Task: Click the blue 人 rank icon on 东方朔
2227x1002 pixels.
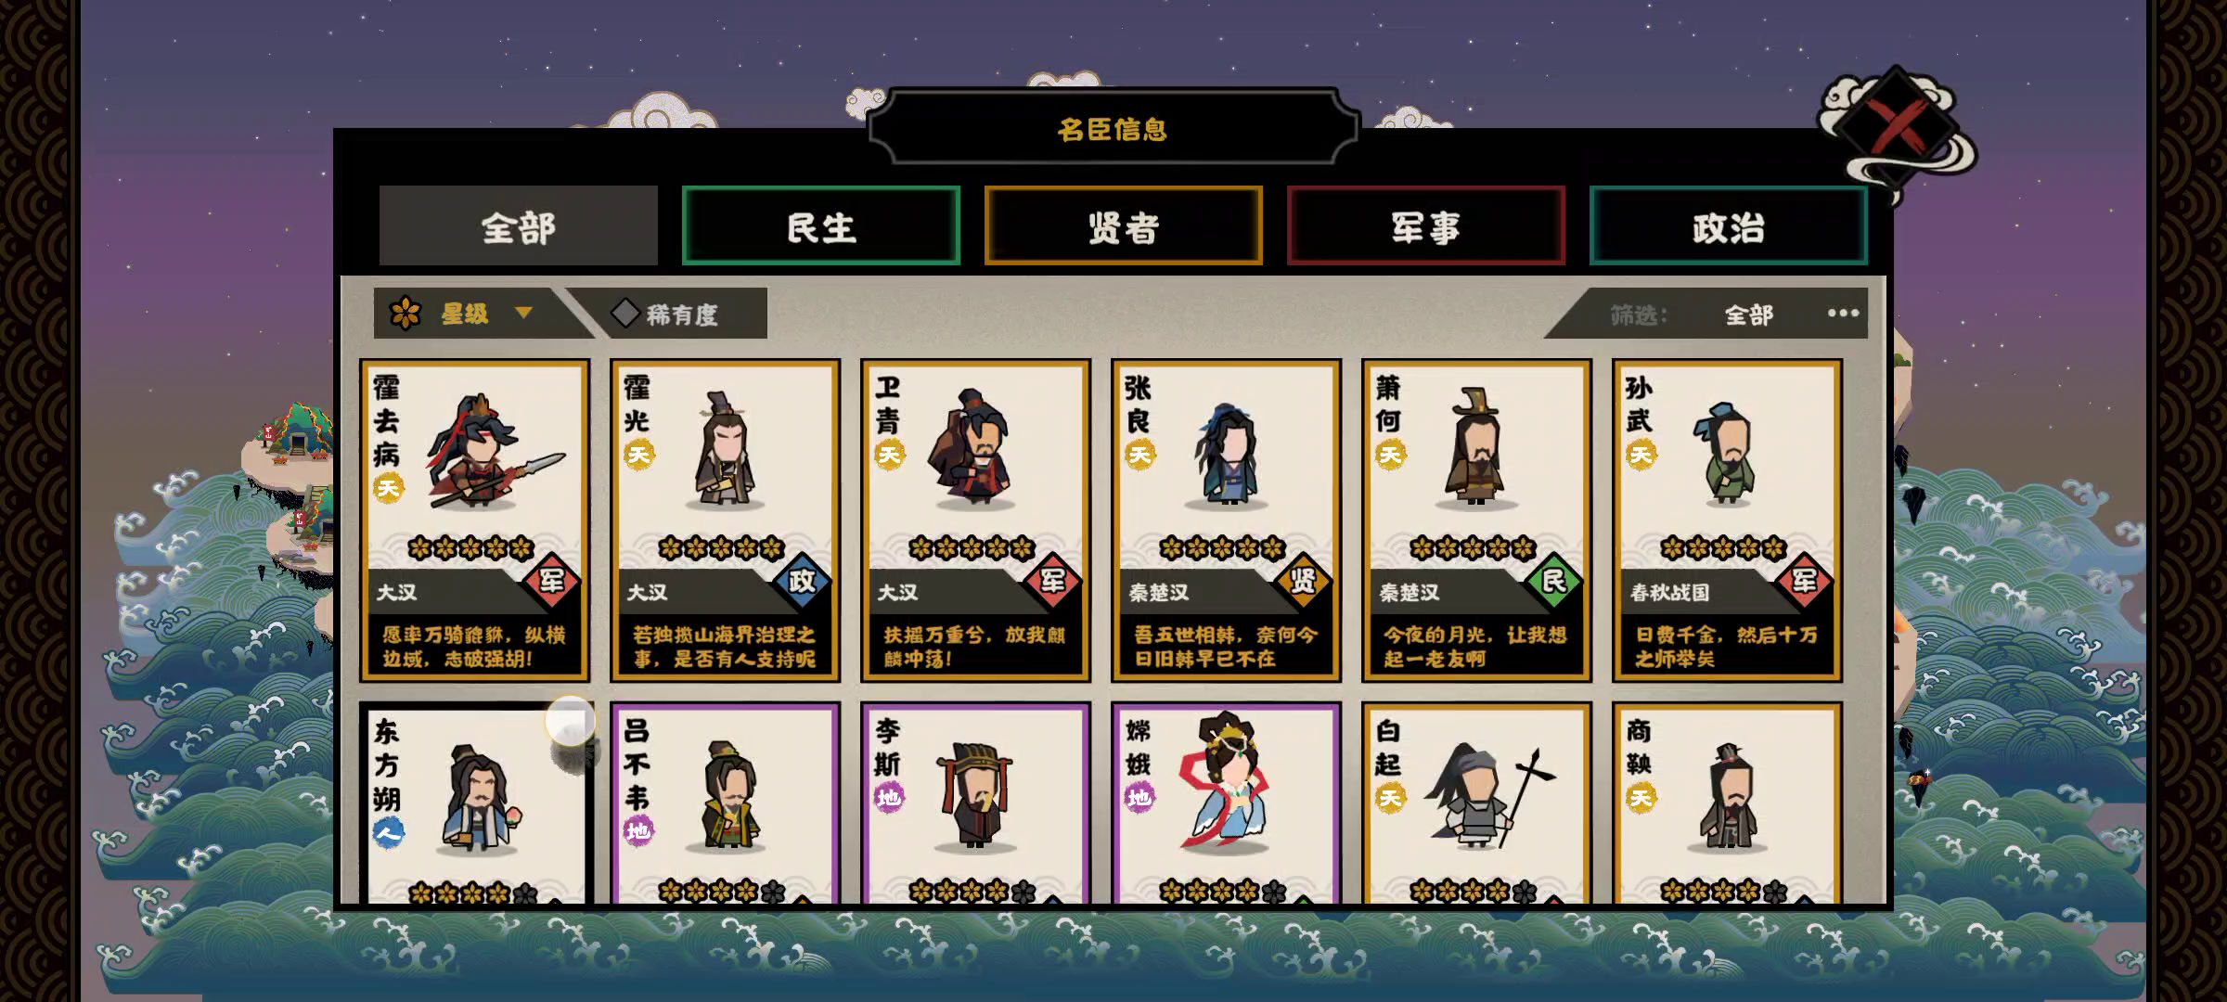Action: click(x=388, y=832)
